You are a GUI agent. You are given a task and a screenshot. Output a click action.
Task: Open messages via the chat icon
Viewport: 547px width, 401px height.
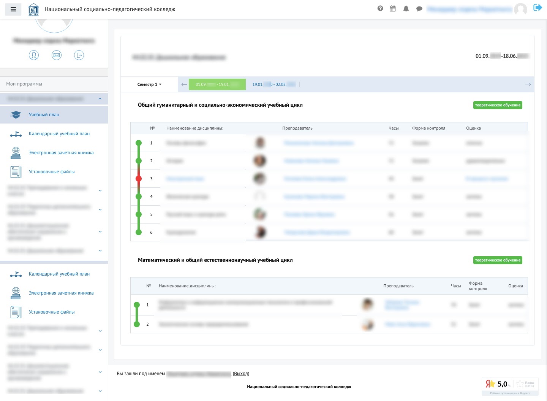tap(419, 8)
